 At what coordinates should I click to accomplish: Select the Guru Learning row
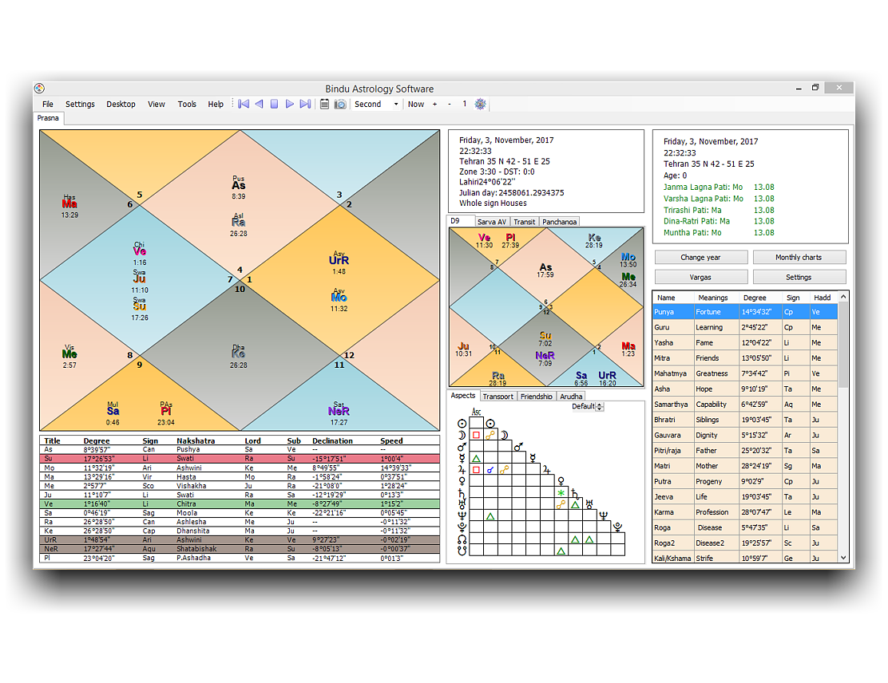click(x=745, y=327)
